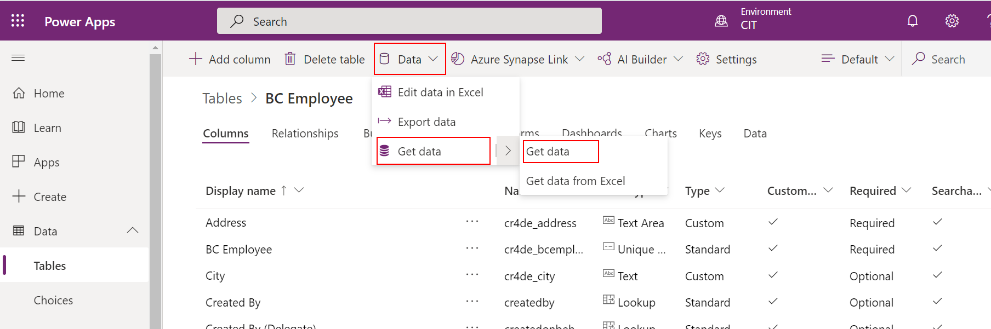991x329 pixels.
Task: Open Type column header dropdown
Action: (x=720, y=190)
